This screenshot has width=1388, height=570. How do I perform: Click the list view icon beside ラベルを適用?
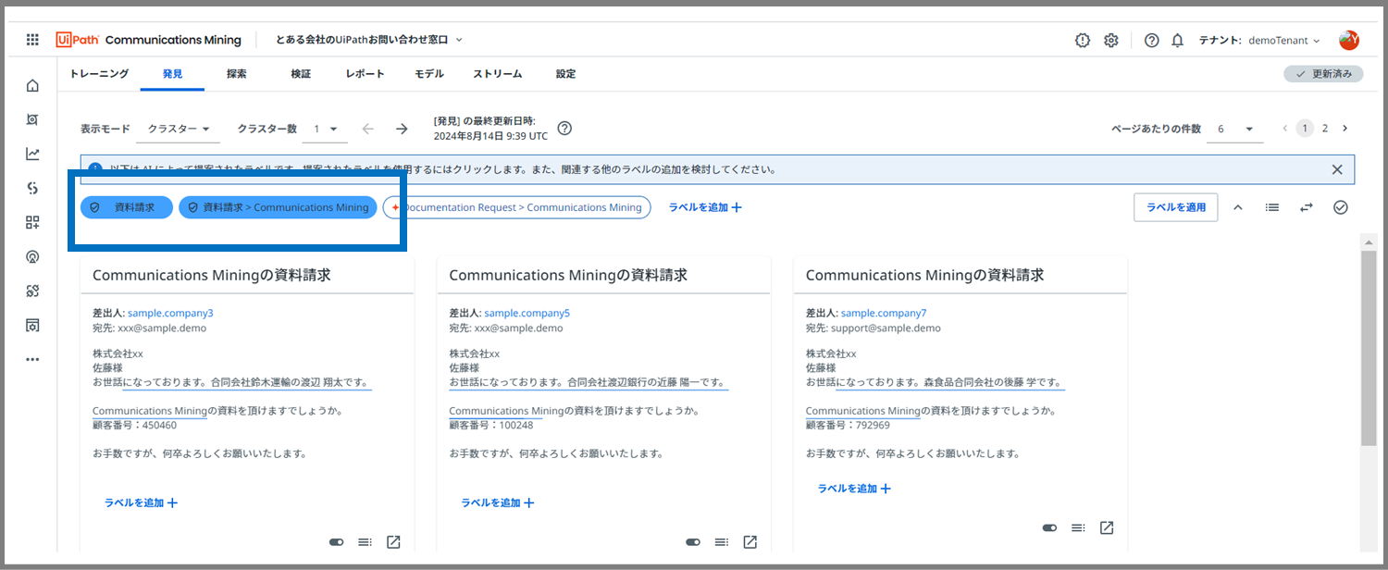pyautogui.click(x=1272, y=207)
